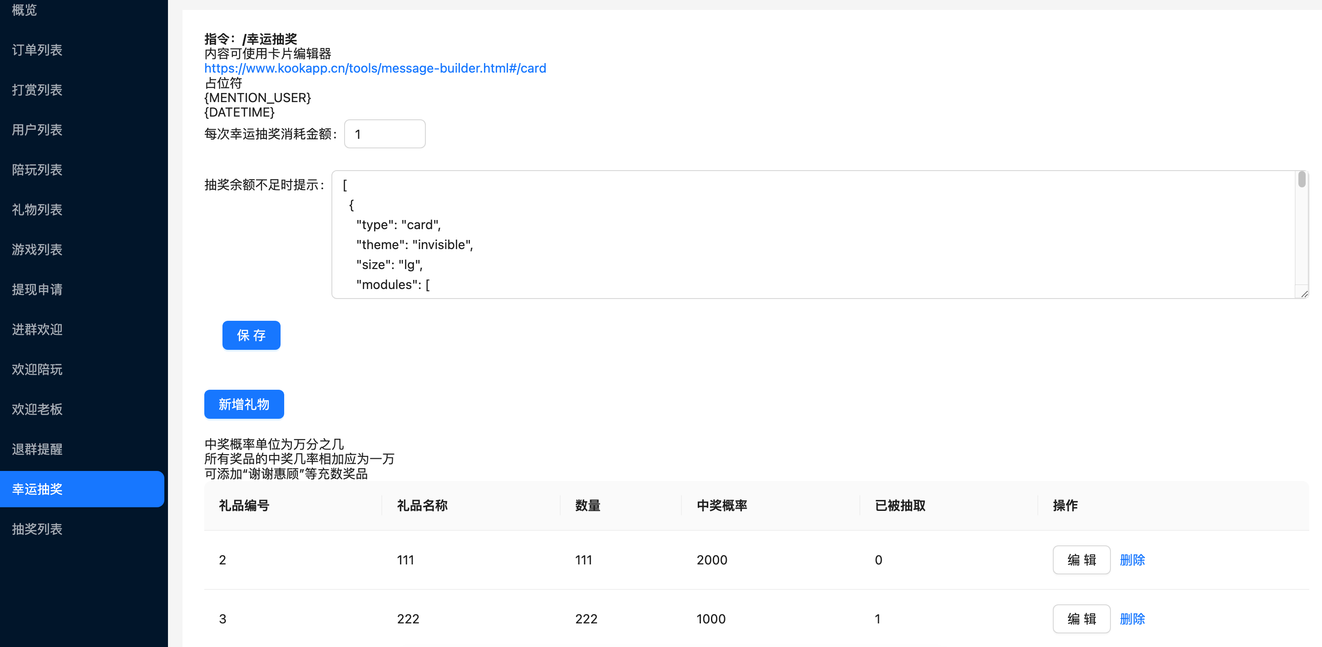The image size is (1322, 647).
Task: Edit the gift row numbered 2
Action: pyautogui.click(x=1081, y=560)
